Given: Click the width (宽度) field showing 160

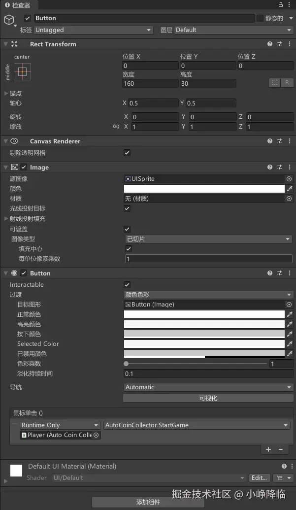Looking at the screenshot, I should 150,83.
